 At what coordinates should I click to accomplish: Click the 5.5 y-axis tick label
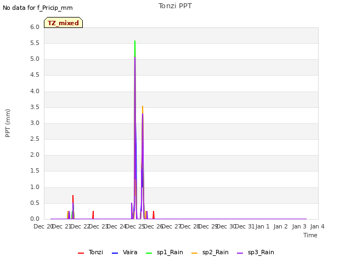tap(35, 43)
